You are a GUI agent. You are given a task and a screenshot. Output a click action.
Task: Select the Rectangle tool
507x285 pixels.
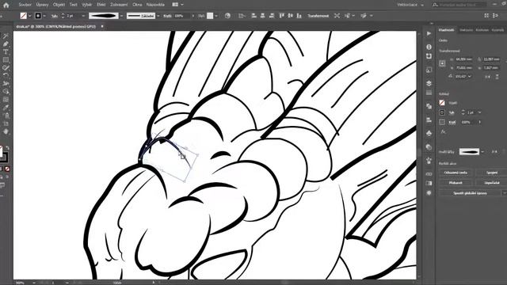coord(6,60)
